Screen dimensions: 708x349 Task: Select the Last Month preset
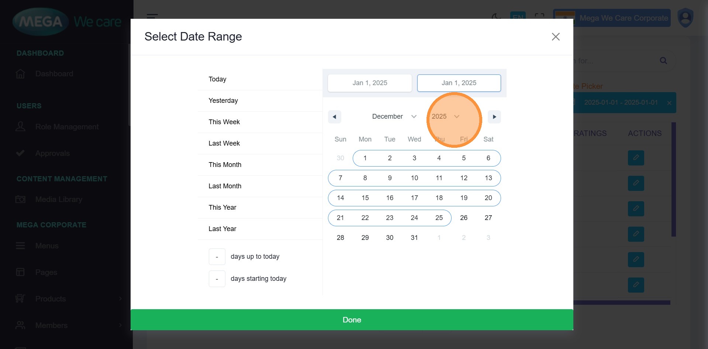[x=225, y=186]
